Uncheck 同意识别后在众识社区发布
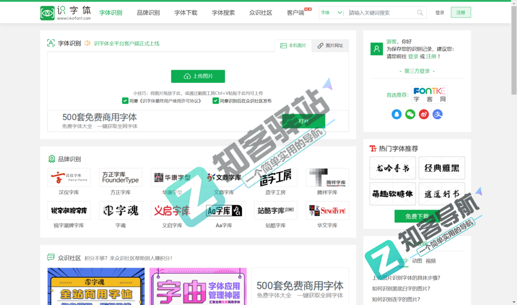The width and height of the screenshot is (517, 305). click(x=215, y=101)
